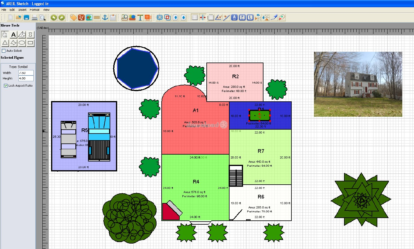Click the New document toolbar icon
This screenshot has width=414, height=249.
click(x=11, y=17)
